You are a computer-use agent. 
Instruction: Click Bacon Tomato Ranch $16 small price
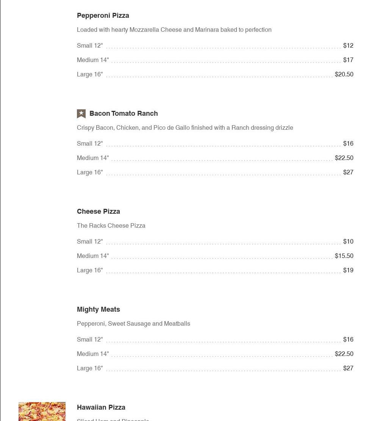348,144
